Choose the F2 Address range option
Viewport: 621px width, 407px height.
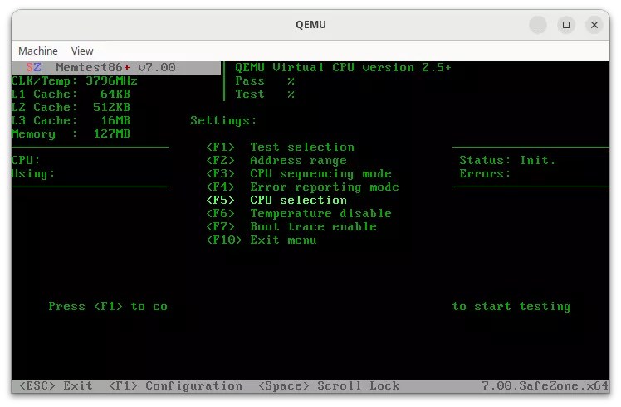tap(277, 160)
